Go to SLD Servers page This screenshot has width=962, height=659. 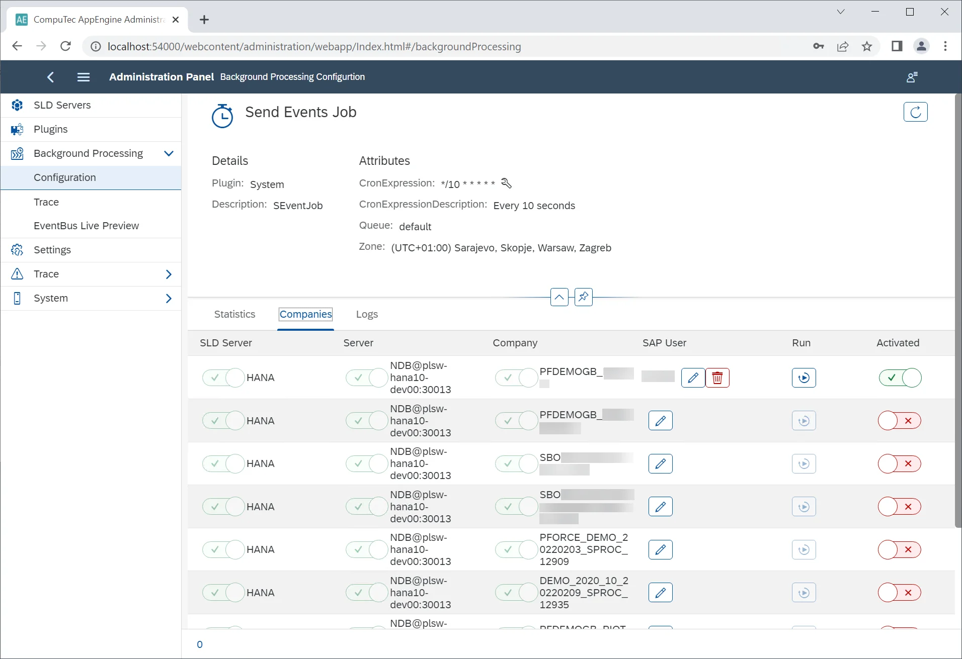coord(62,106)
